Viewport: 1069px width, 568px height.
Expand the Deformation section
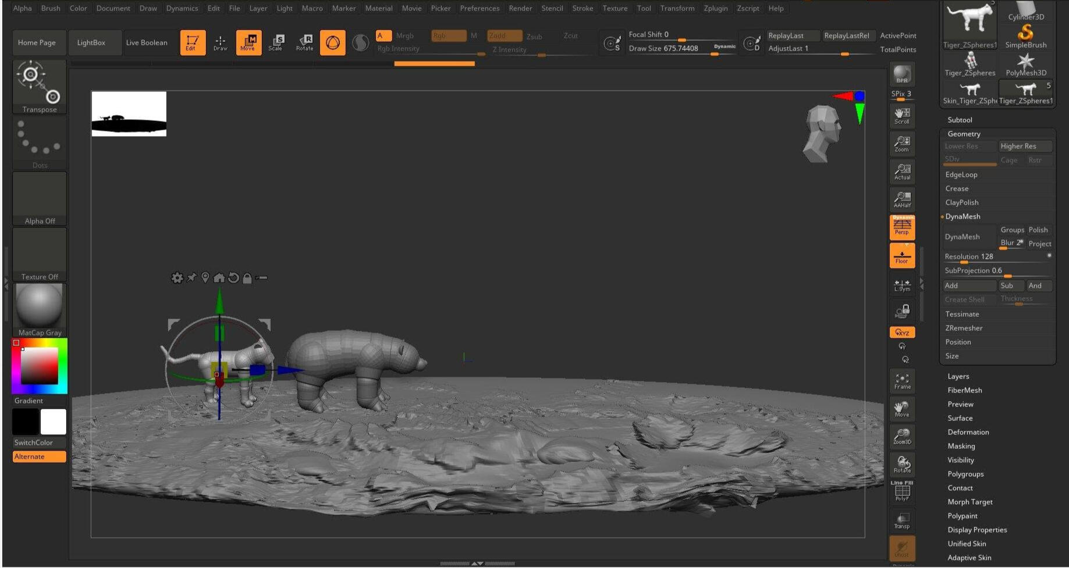(x=968, y=432)
